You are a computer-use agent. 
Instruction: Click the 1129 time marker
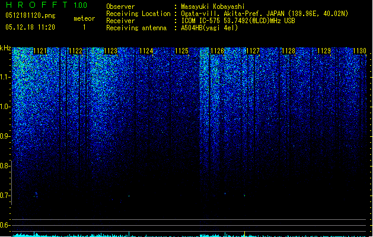324,51
